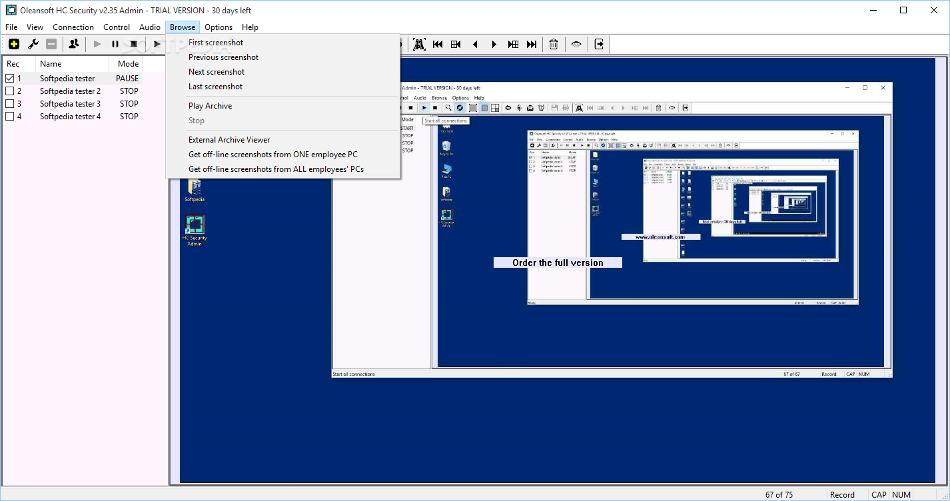Click the Record indicator in main status bar
Screen dimensions: 950x501
(842, 495)
